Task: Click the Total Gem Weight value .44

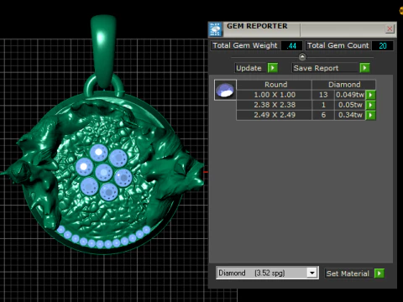Action: tap(291, 45)
